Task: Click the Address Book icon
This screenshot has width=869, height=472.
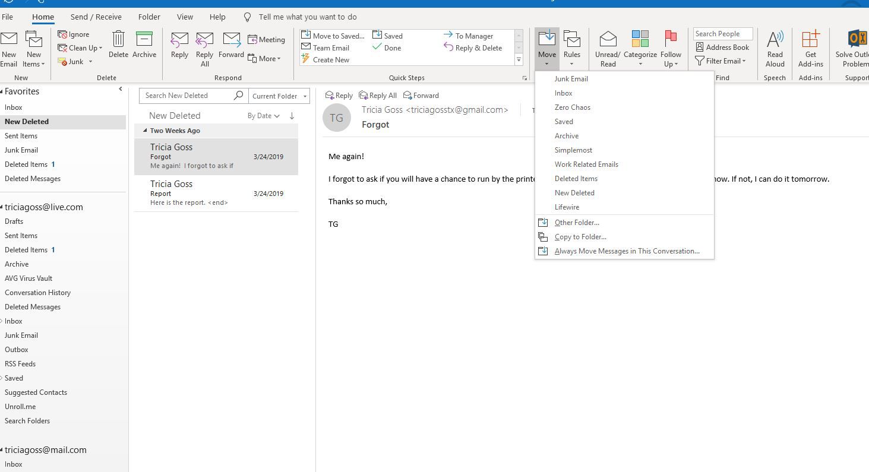Action: coord(700,47)
